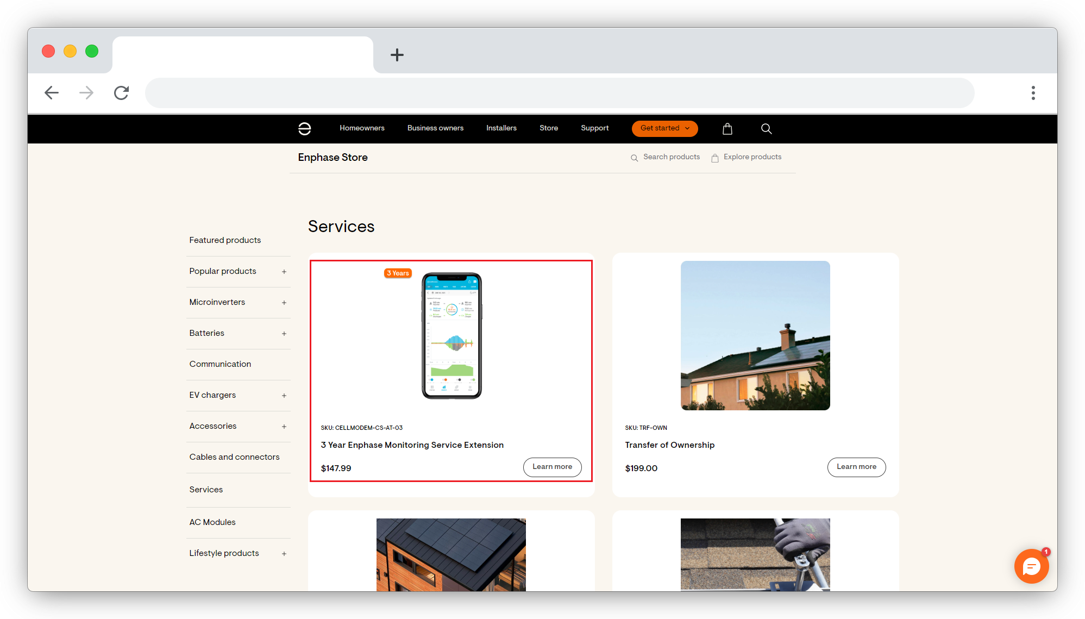Open the Business owners menu

pos(435,128)
